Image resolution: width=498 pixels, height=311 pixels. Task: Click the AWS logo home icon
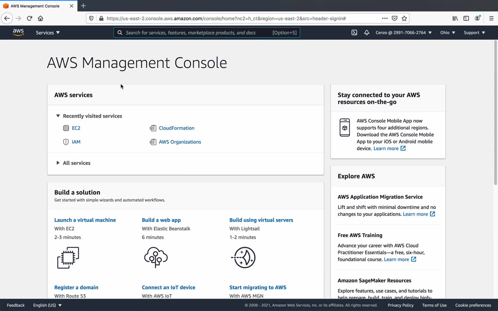point(18,32)
